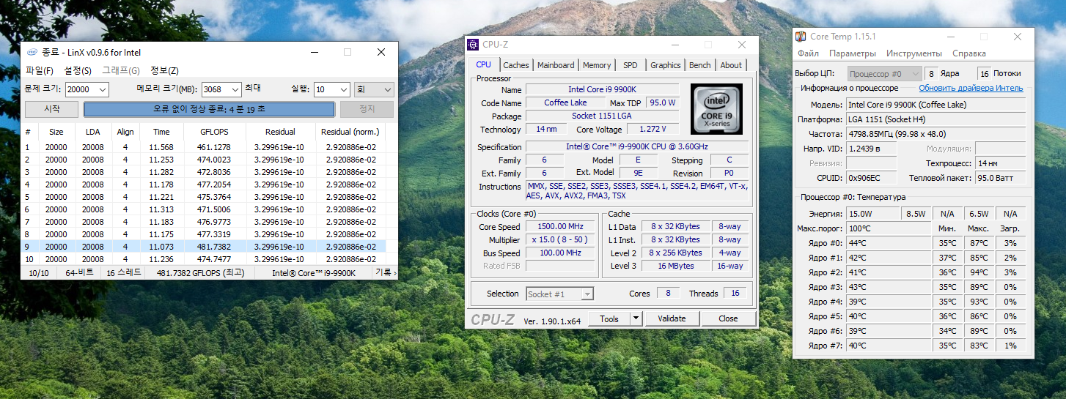Open the Справка menu in Core Temp
Screen dimensions: 1066x399
click(x=969, y=53)
